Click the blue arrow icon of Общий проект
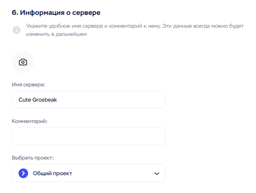 tap(23, 173)
